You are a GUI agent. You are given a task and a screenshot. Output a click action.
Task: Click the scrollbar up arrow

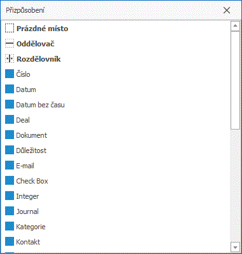[x=235, y=26]
